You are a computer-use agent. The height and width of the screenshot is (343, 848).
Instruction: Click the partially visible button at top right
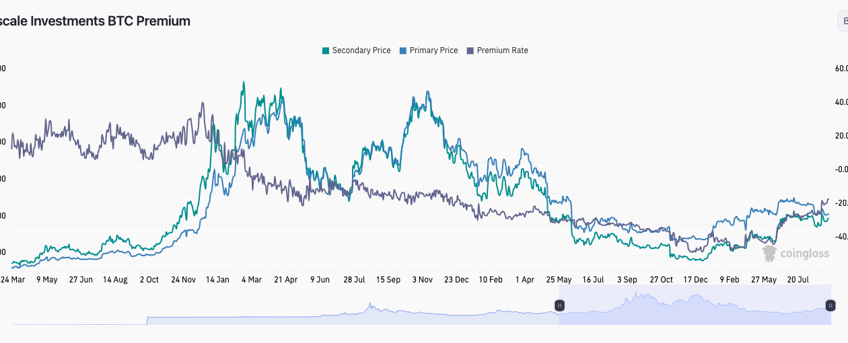(x=842, y=22)
